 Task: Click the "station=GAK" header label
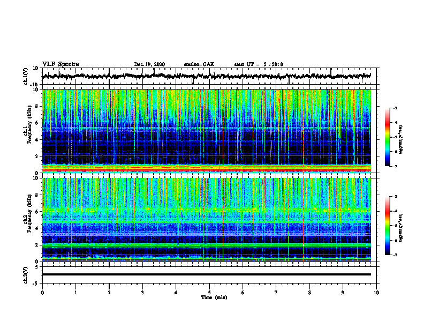click(x=199, y=64)
